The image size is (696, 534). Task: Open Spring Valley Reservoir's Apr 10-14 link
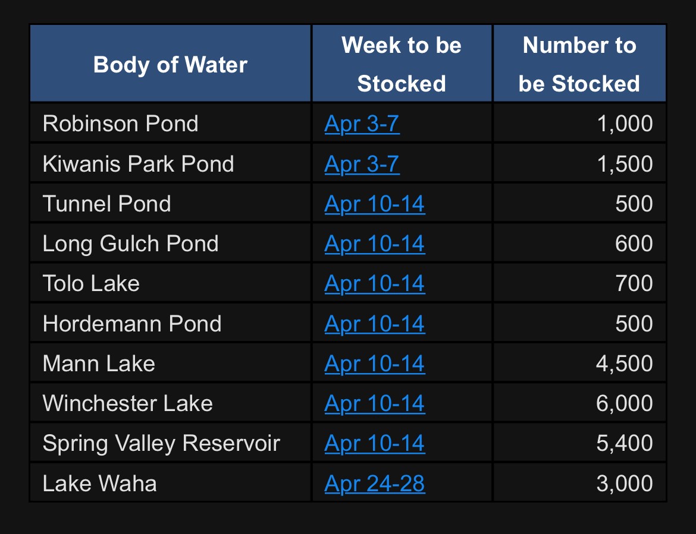[375, 444]
